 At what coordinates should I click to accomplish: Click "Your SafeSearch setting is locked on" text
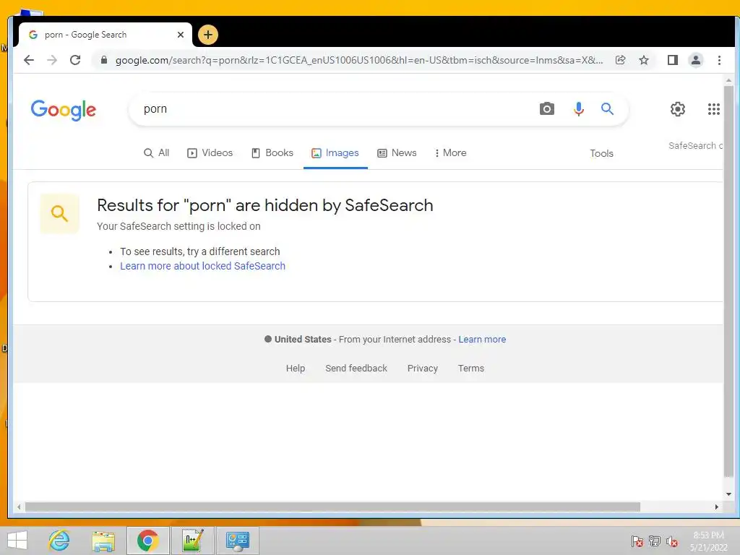[178, 226]
